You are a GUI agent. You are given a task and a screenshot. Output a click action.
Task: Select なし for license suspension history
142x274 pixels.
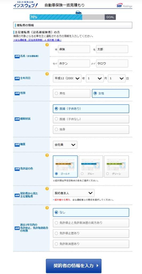[x=91, y=212]
